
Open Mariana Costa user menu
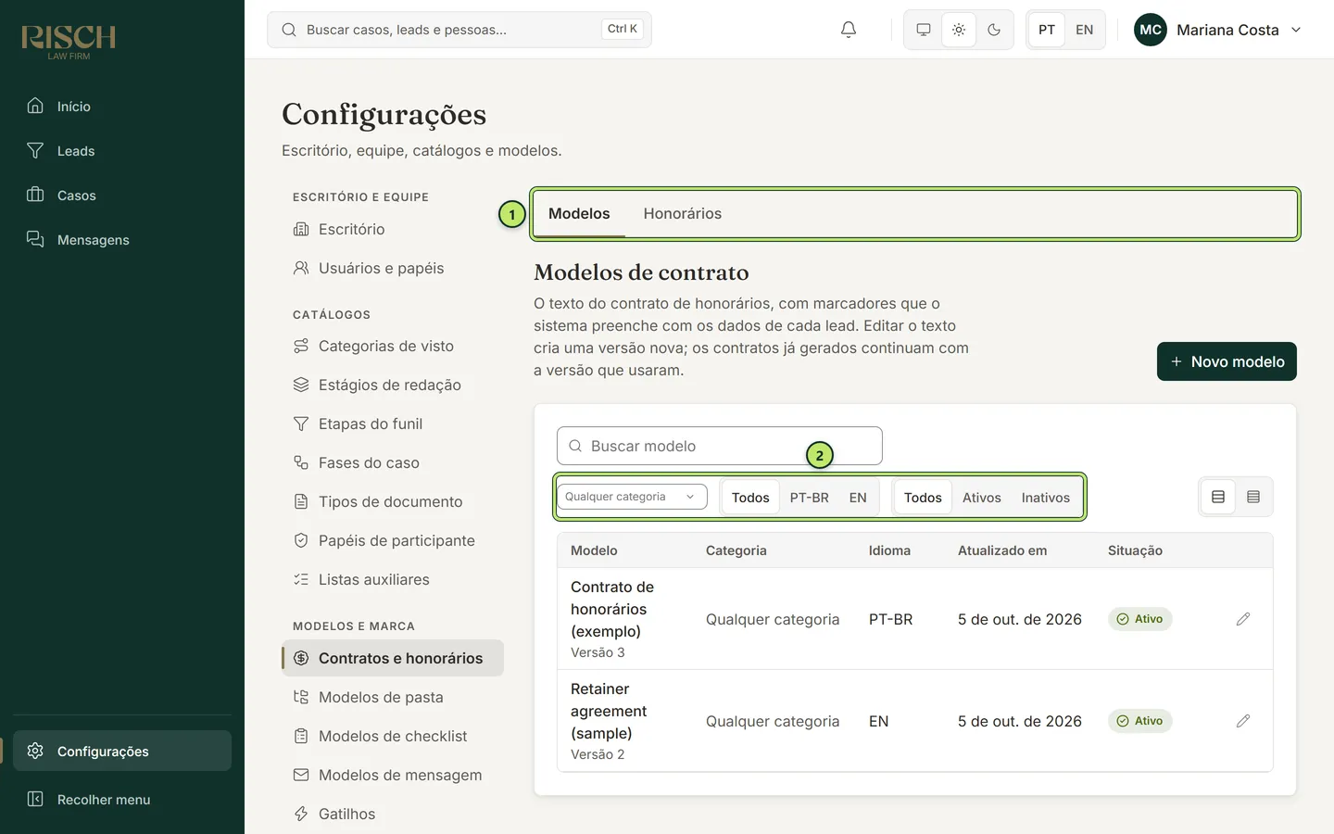tap(1218, 30)
